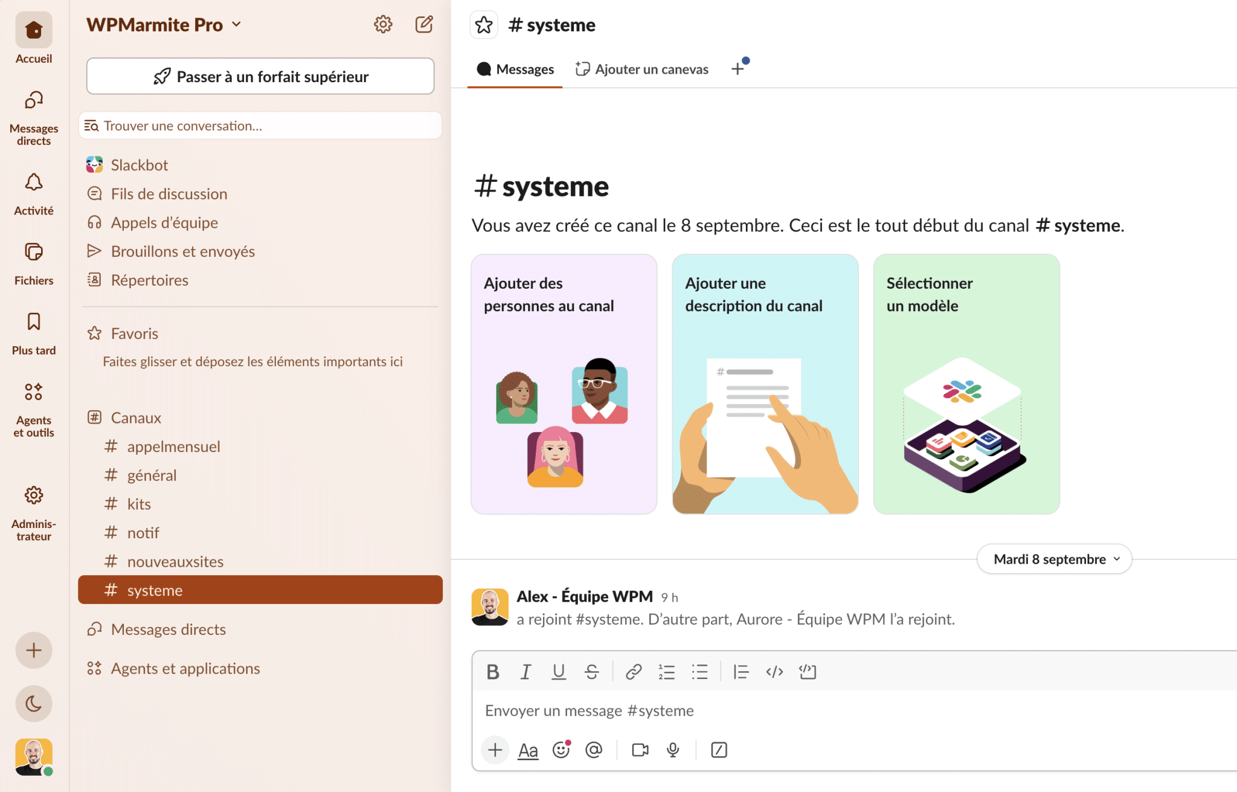Add a new tab with plus icon
Screen dimensions: 1237x792
click(737, 69)
